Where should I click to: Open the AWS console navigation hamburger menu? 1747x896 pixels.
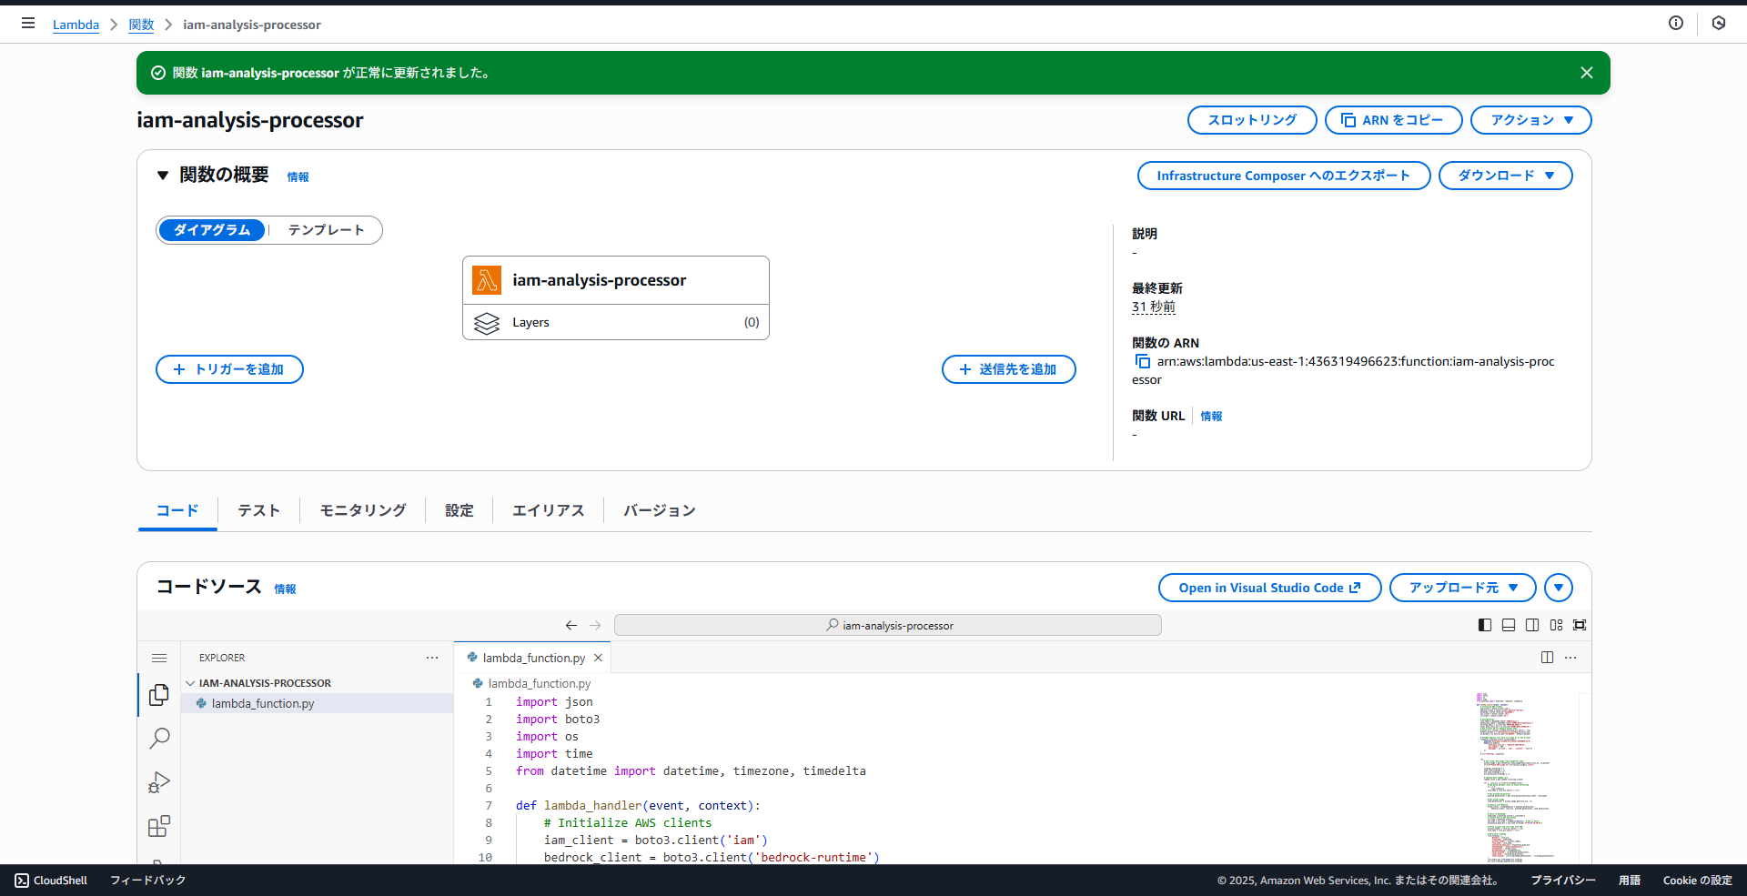tap(28, 23)
